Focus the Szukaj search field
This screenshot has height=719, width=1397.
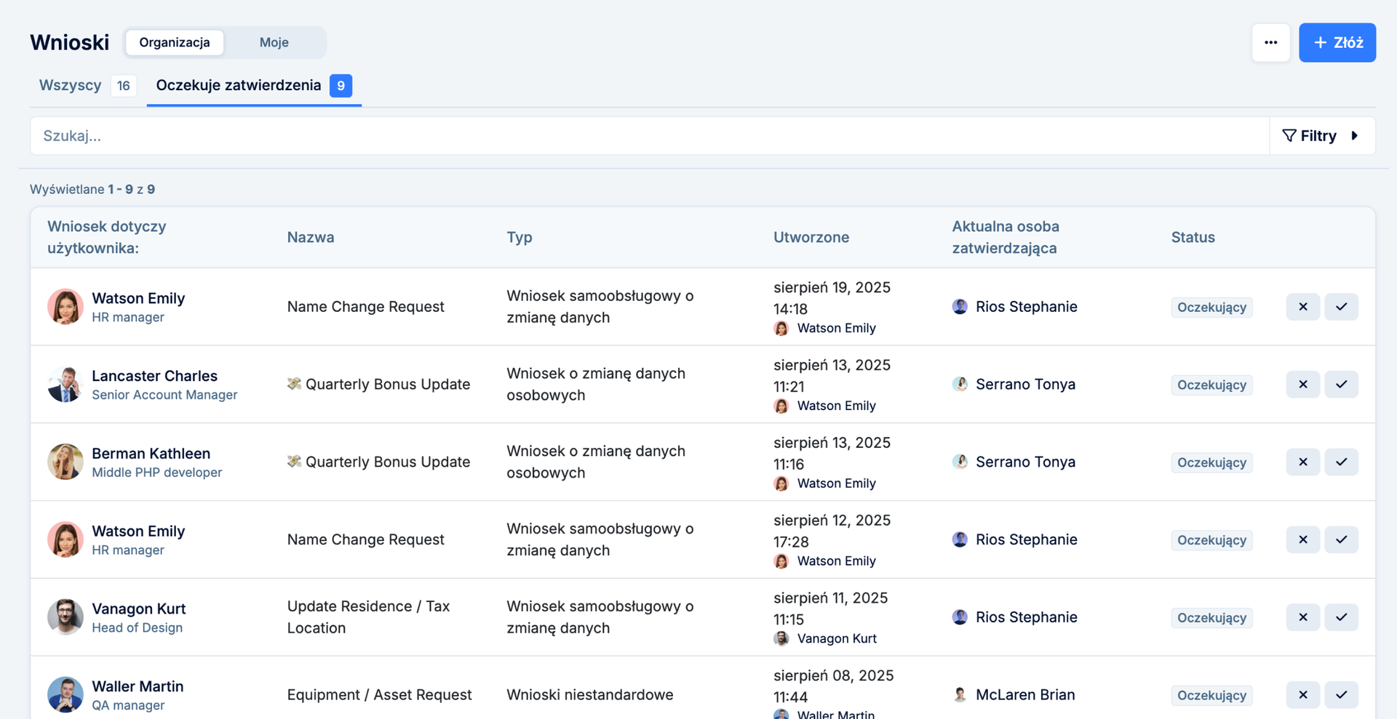coord(650,136)
